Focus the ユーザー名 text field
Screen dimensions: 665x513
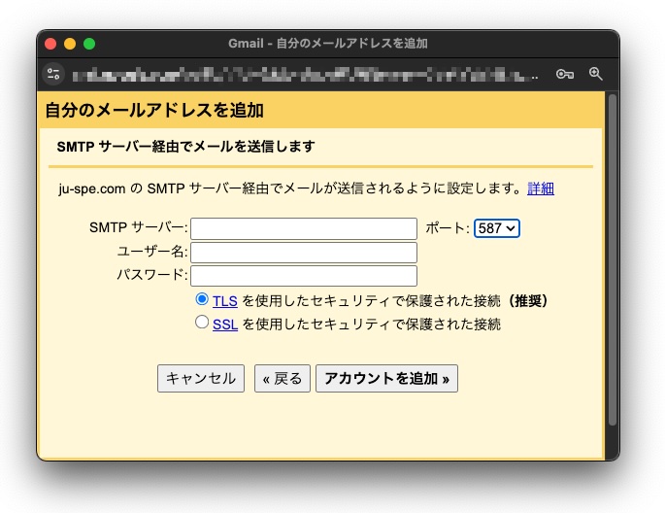pyautogui.click(x=304, y=253)
